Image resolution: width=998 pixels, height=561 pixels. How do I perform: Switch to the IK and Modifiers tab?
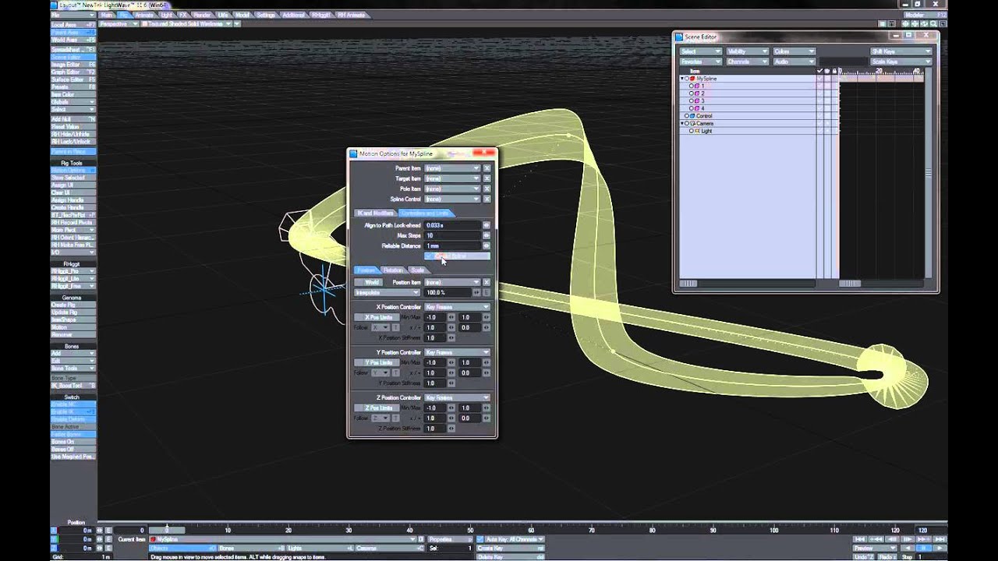[375, 213]
